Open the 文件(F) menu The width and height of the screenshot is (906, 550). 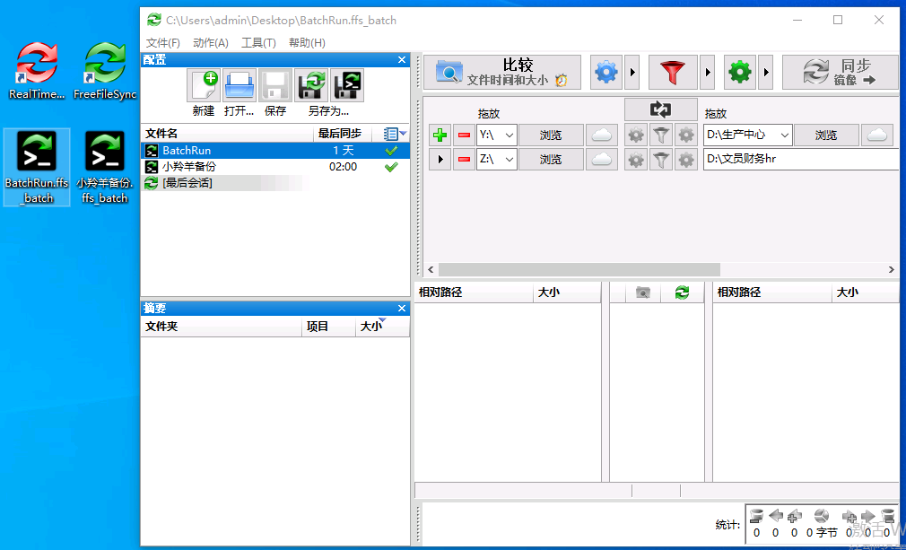(x=163, y=42)
